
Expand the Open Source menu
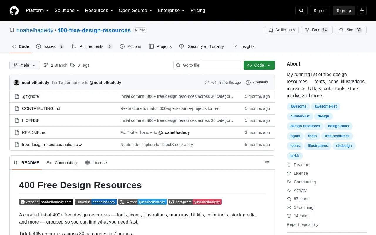(135, 11)
